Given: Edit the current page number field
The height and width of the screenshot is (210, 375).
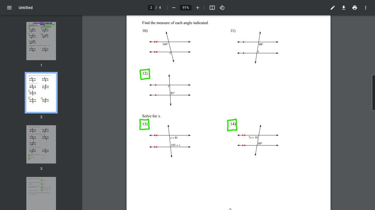Looking at the screenshot, I should 151,8.
